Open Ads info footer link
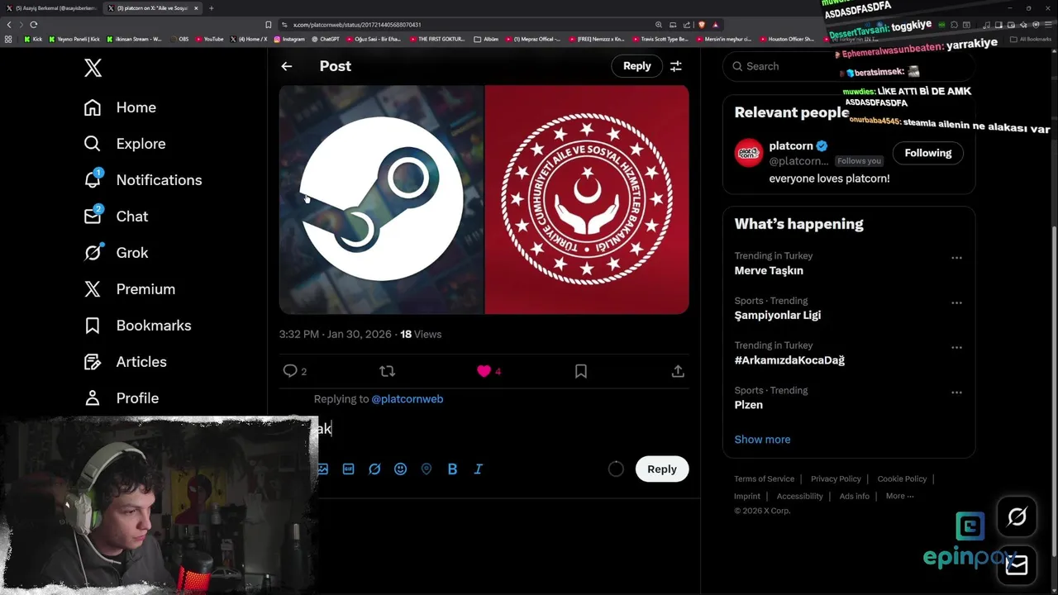 854,496
